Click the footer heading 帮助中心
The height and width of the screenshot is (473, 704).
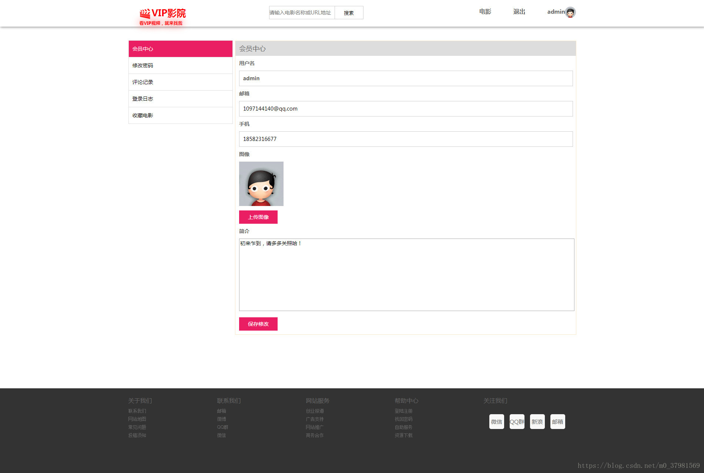coord(406,401)
